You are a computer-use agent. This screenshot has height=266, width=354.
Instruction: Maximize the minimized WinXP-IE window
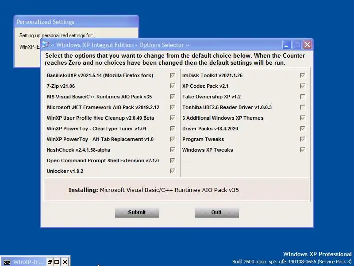57,262
